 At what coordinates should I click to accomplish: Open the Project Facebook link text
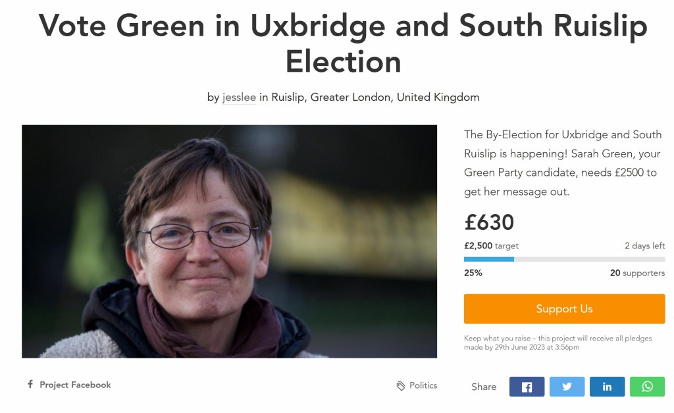(75, 385)
